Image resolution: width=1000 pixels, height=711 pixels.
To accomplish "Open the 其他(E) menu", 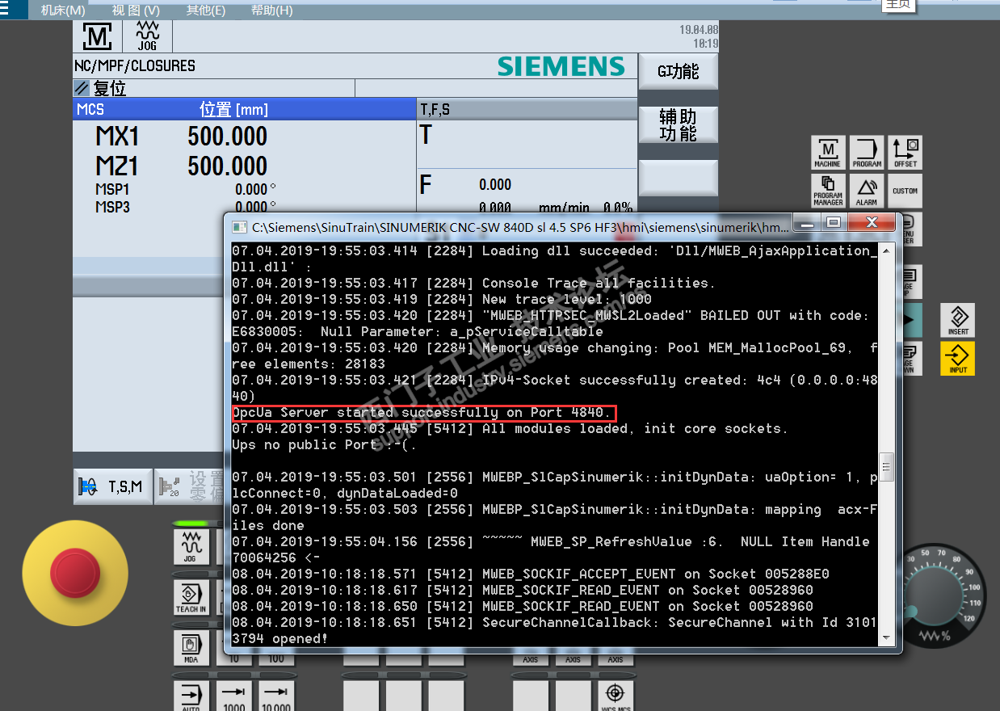I will pyautogui.click(x=206, y=11).
